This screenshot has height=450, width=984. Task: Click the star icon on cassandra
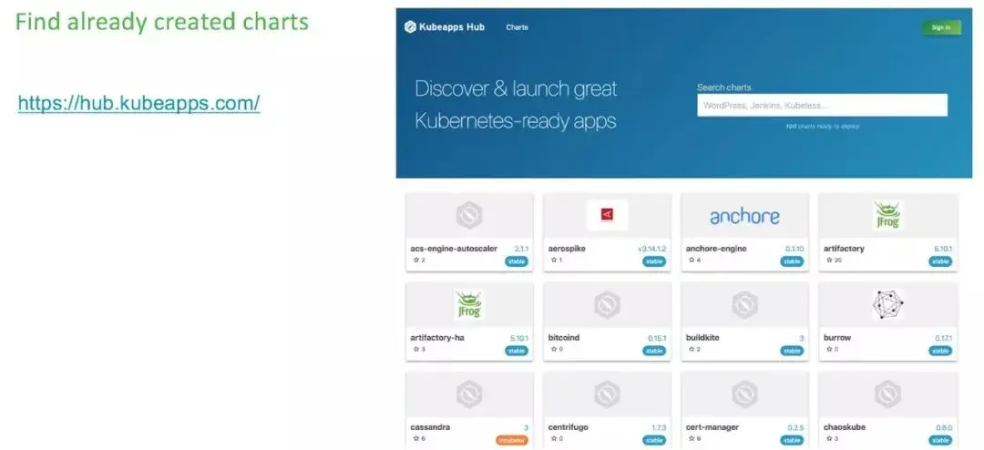point(415,438)
